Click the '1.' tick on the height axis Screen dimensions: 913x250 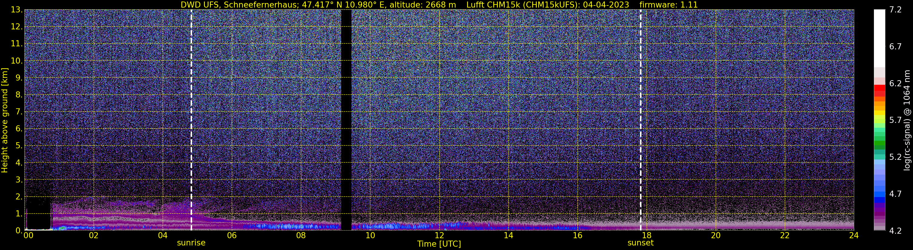click(x=19, y=214)
